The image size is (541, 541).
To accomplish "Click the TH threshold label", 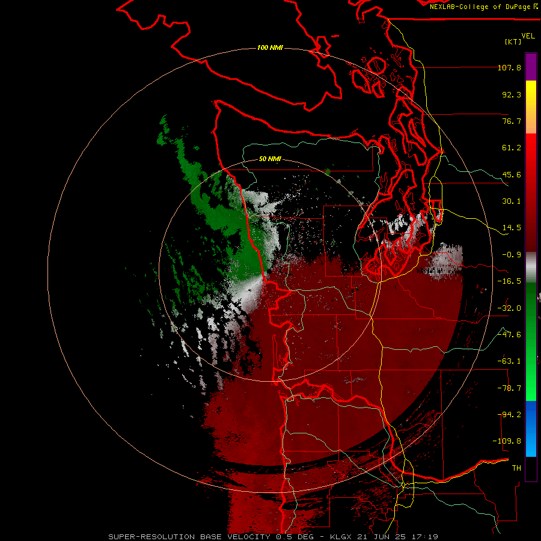I will (516, 468).
